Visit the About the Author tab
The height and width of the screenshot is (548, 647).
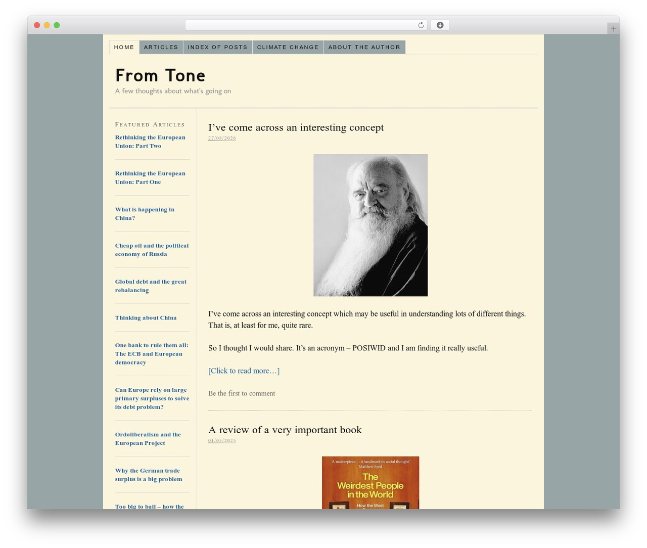pyautogui.click(x=364, y=47)
